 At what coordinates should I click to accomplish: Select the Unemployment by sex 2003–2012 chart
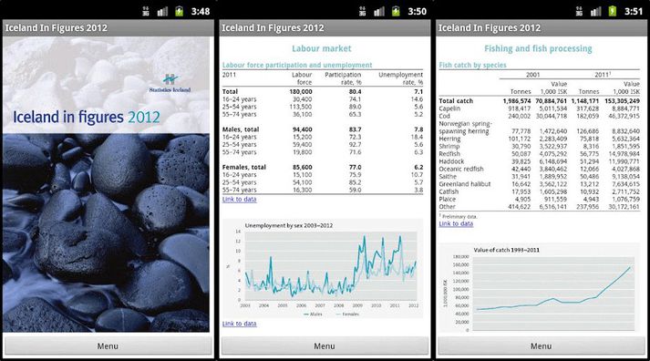coord(323,269)
